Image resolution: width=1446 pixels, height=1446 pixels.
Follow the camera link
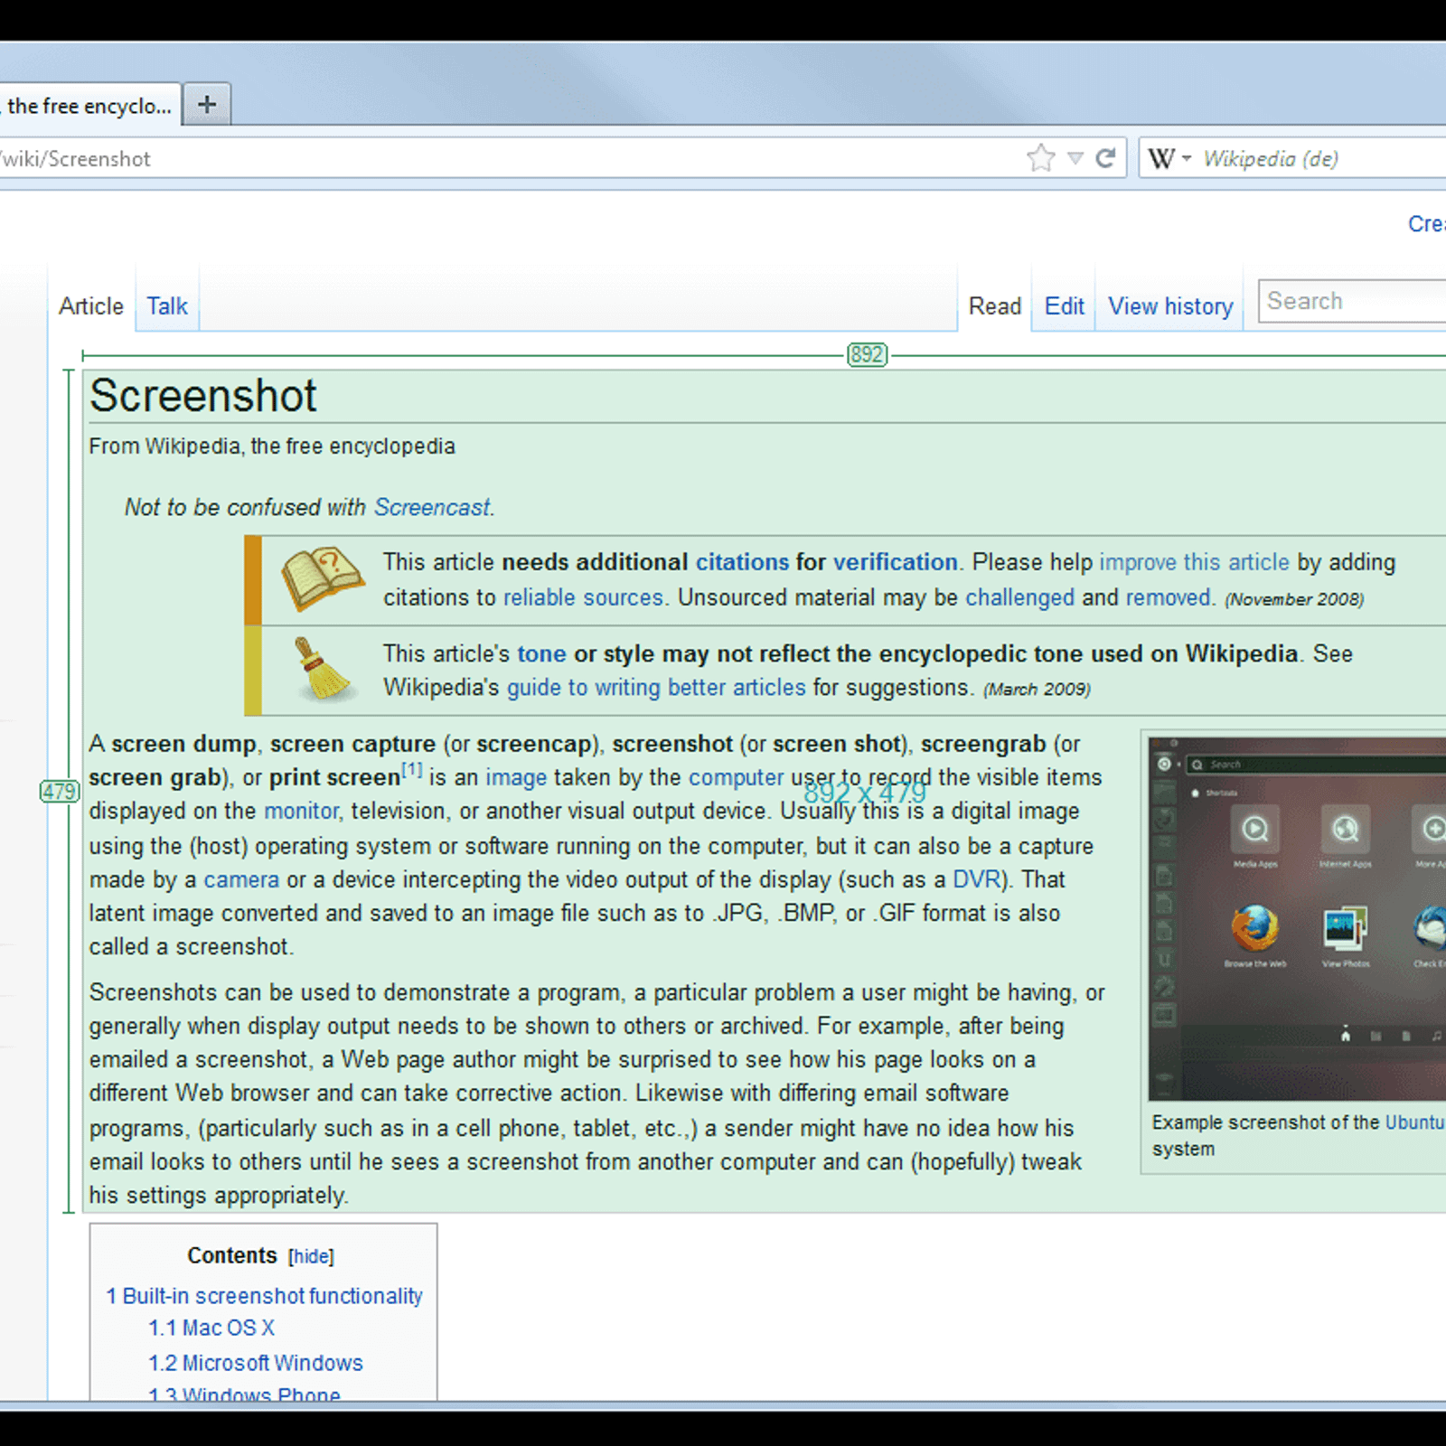point(241,879)
